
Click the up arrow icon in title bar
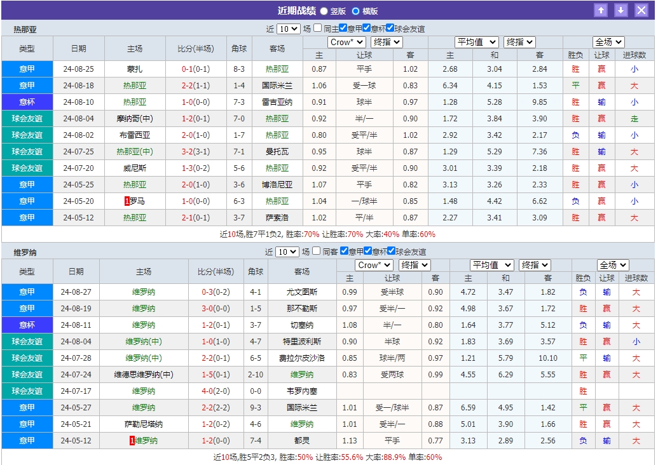(601, 10)
